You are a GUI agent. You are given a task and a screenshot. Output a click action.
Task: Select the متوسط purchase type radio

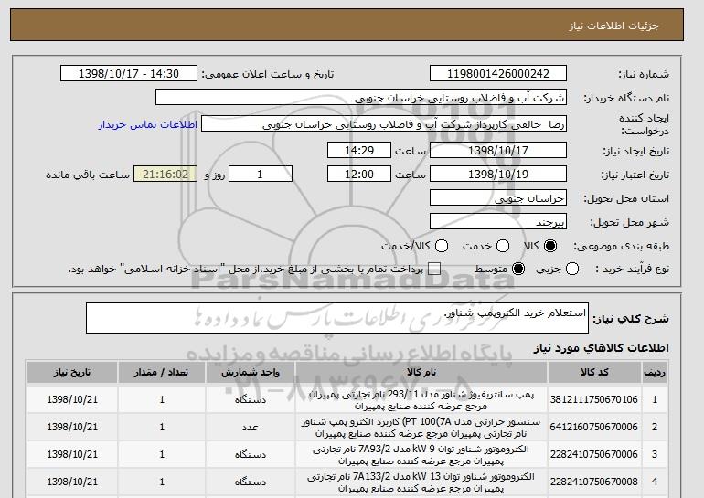click(x=518, y=270)
